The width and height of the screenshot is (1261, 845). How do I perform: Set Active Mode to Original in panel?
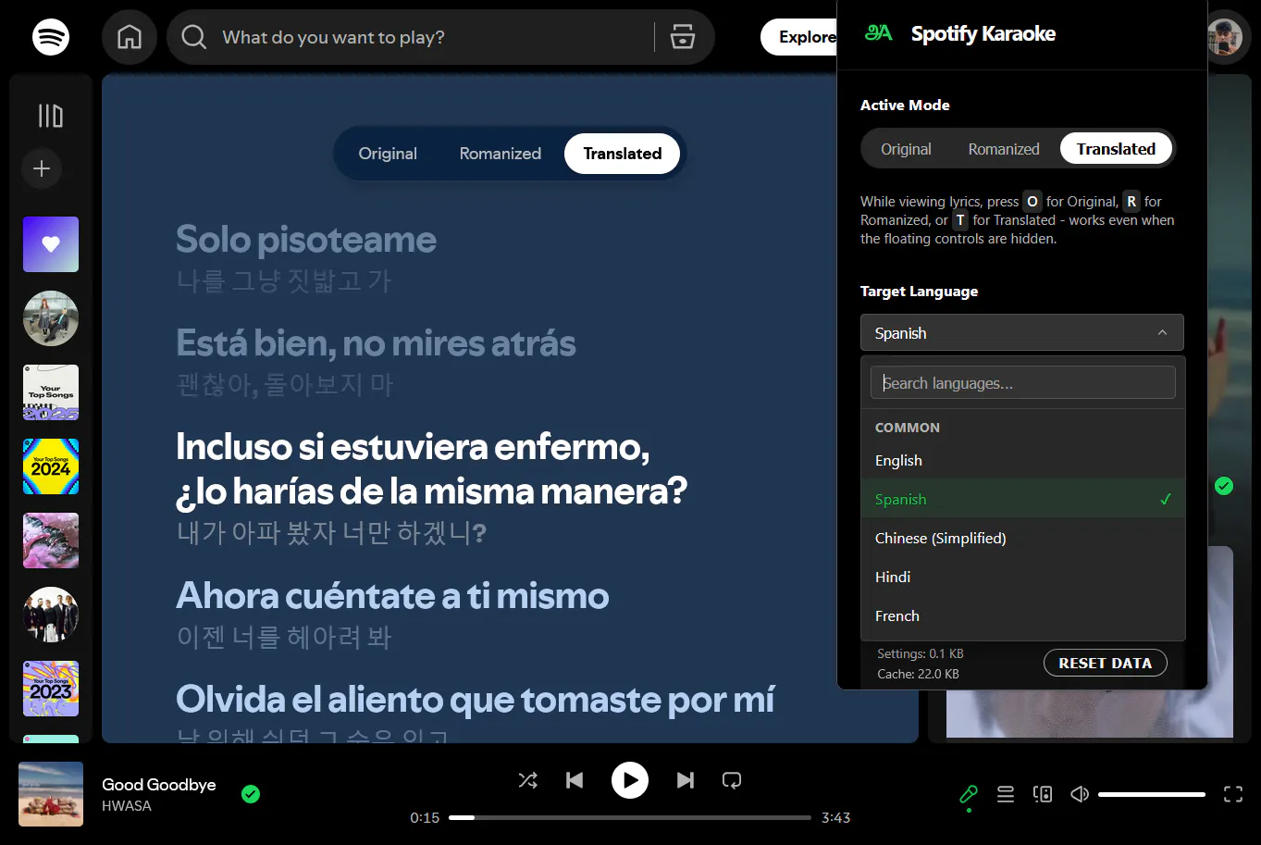pyautogui.click(x=906, y=149)
